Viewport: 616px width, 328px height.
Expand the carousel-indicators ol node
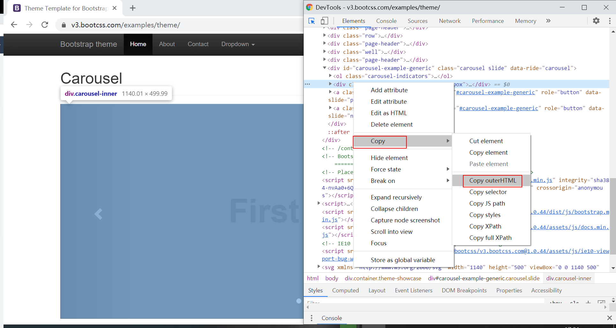coord(330,76)
